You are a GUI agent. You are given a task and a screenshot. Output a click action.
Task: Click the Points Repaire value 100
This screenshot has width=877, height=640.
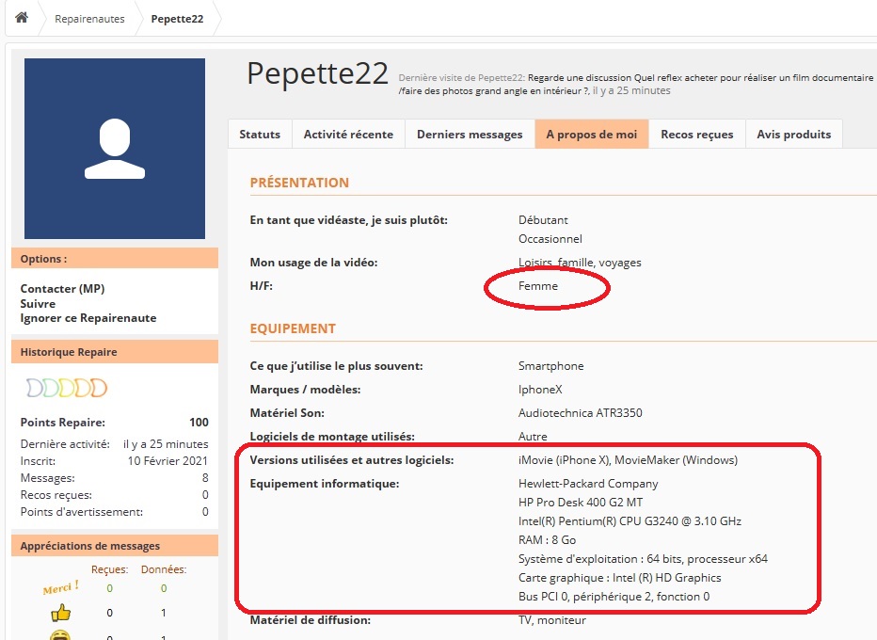click(x=199, y=423)
